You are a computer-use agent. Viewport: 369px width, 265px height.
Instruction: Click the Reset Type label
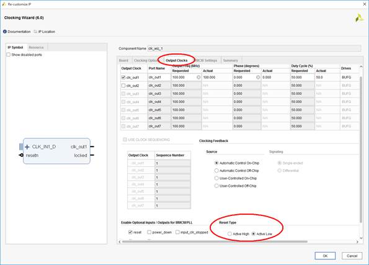click(228, 222)
